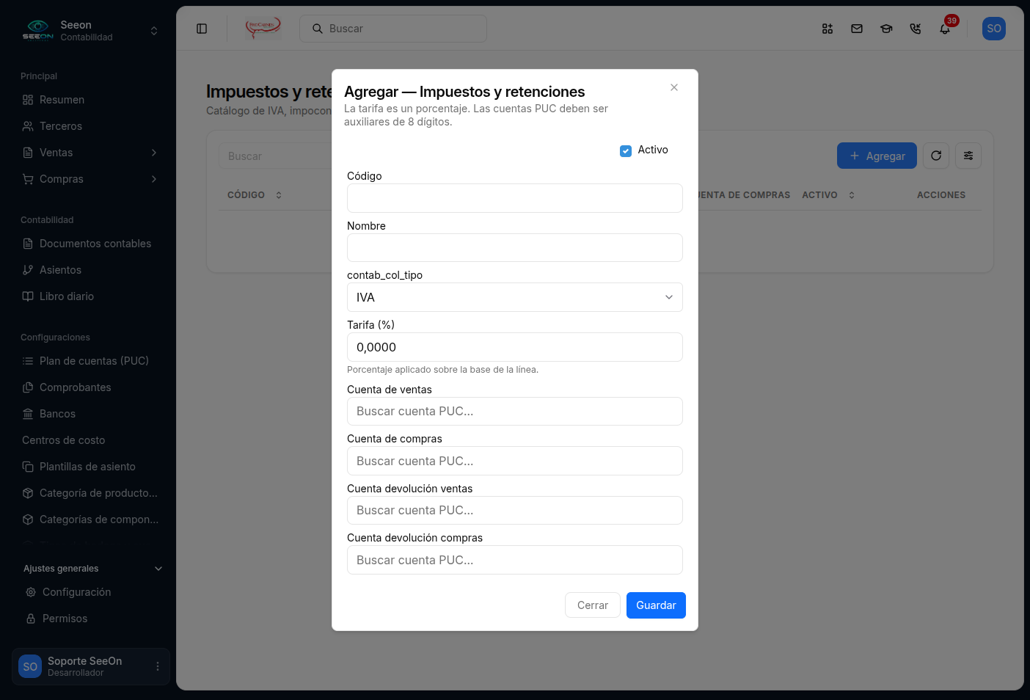Sort table by Código column
1030x700 pixels.
coord(255,195)
